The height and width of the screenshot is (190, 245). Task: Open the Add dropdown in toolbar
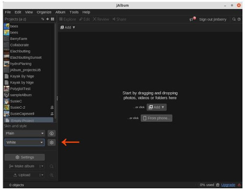point(68,28)
